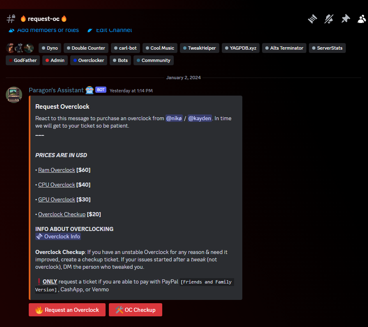
Task: Open pinned messages pin icon
Action: 345,19
